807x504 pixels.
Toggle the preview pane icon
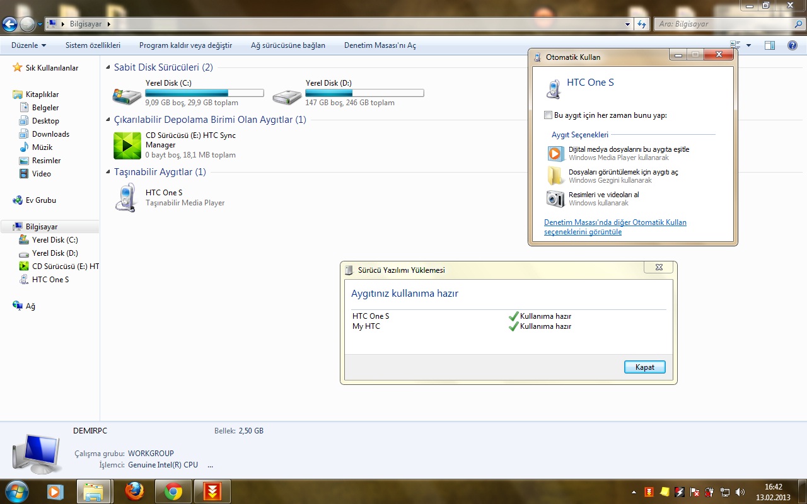[x=769, y=45]
